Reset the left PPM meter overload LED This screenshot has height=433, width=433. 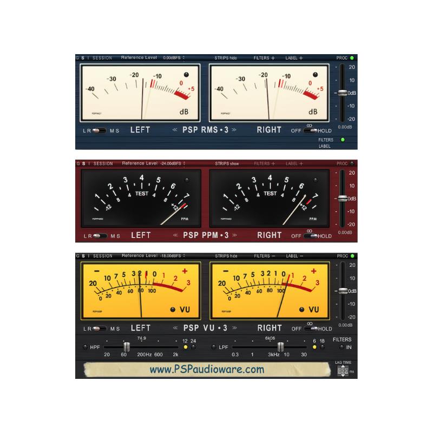187,180
